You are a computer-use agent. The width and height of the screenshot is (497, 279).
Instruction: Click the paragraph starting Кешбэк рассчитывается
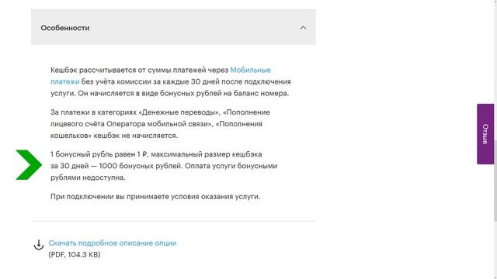pos(171,81)
